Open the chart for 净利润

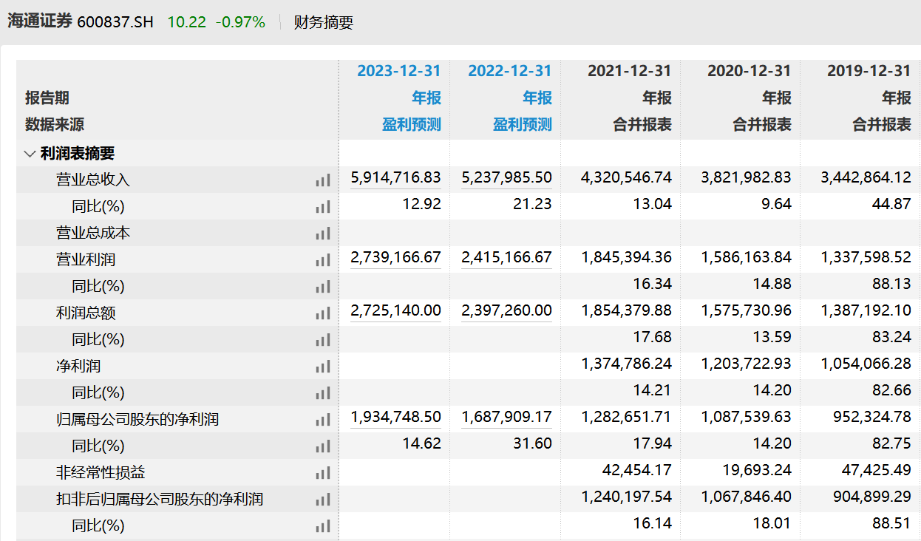pos(323,366)
